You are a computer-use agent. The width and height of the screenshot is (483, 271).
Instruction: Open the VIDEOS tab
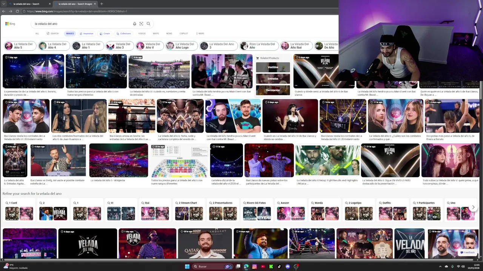pyautogui.click(x=142, y=33)
